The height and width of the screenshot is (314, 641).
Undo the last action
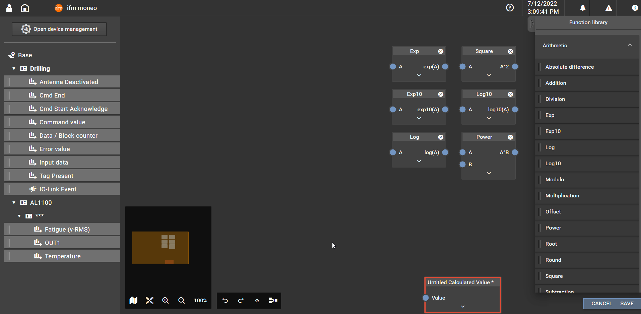(225, 301)
